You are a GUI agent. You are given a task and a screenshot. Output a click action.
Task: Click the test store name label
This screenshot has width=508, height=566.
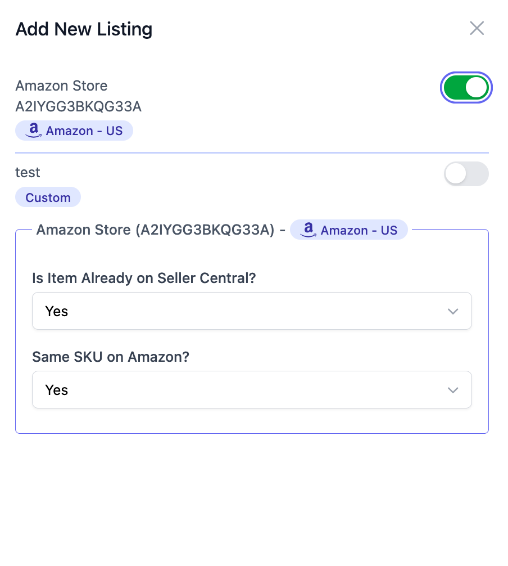28,173
